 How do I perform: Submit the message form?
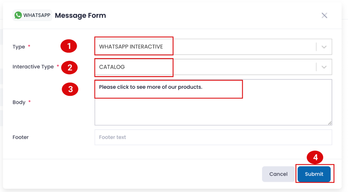tap(314, 174)
